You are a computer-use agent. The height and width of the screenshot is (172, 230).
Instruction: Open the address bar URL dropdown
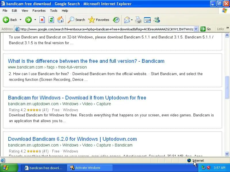[196, 29]
